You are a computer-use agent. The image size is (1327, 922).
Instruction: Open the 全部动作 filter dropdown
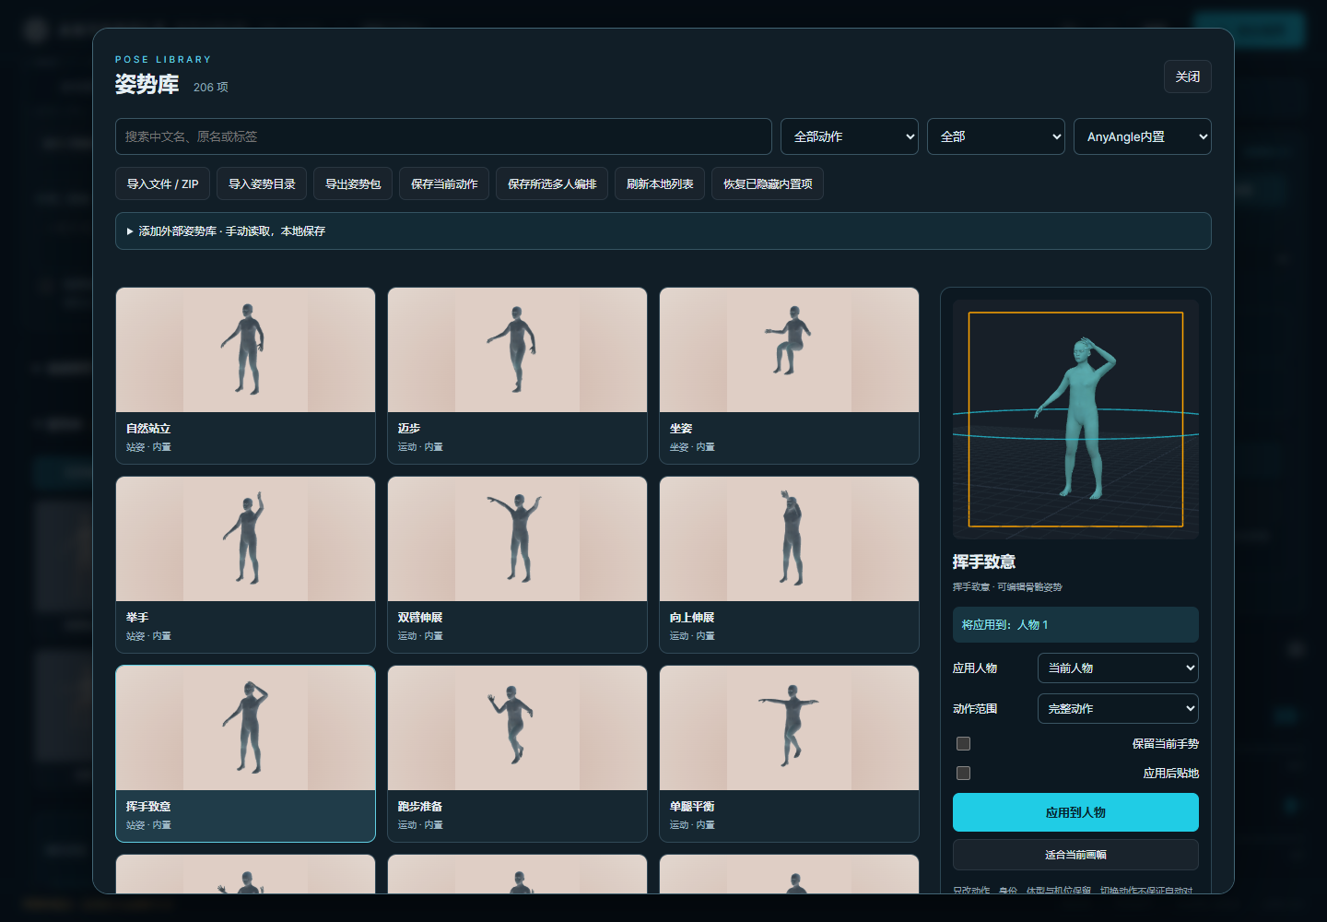point(850,136)
